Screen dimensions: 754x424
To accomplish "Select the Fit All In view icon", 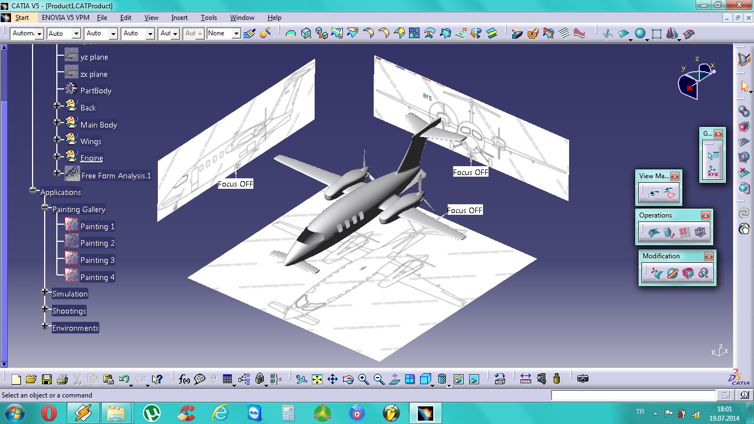I will point(317,379).
